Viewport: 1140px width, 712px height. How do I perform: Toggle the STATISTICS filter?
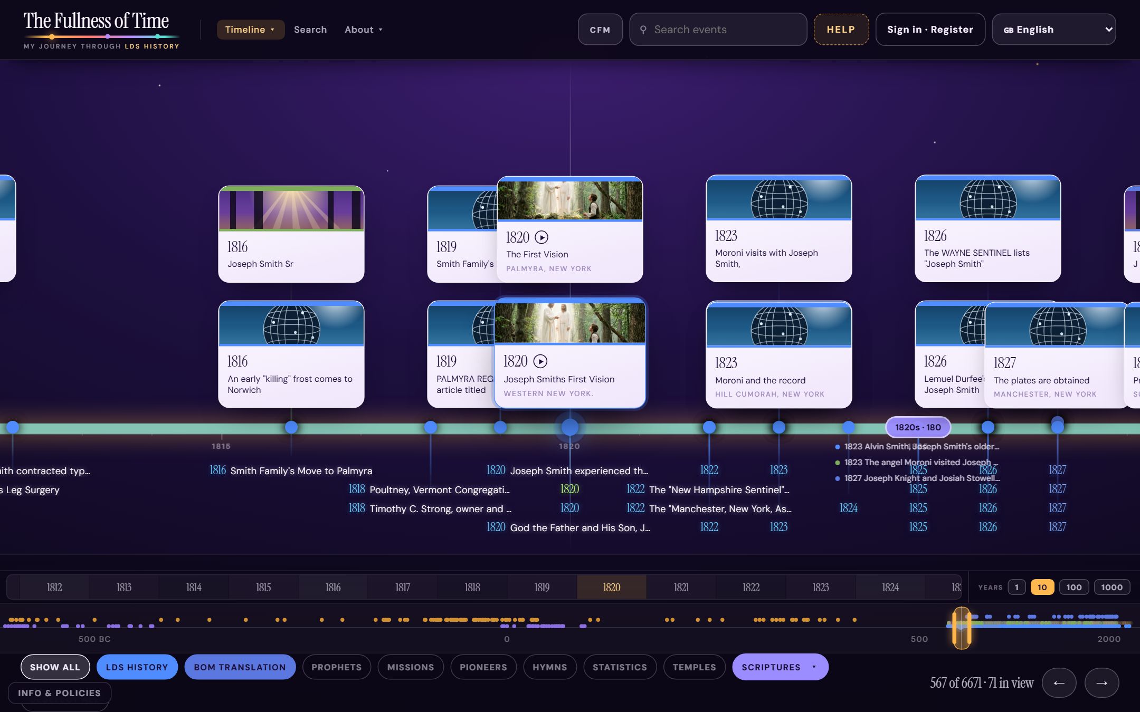click(620, 667)
